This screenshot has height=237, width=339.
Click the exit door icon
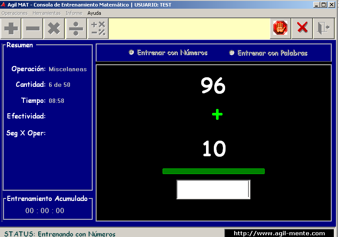click(x=324, y=28)
